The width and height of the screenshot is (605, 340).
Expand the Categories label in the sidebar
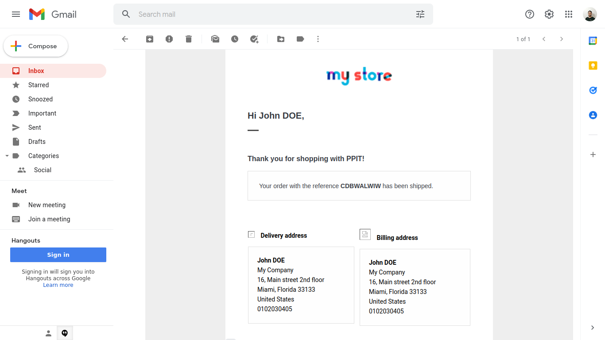7,156
